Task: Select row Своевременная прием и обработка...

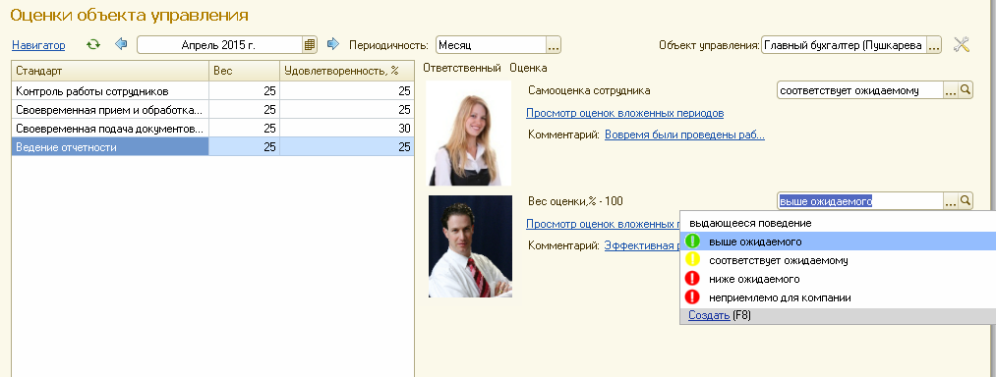Action: point(212,110)
